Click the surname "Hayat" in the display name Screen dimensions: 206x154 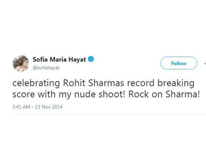(x=78, y=59)
